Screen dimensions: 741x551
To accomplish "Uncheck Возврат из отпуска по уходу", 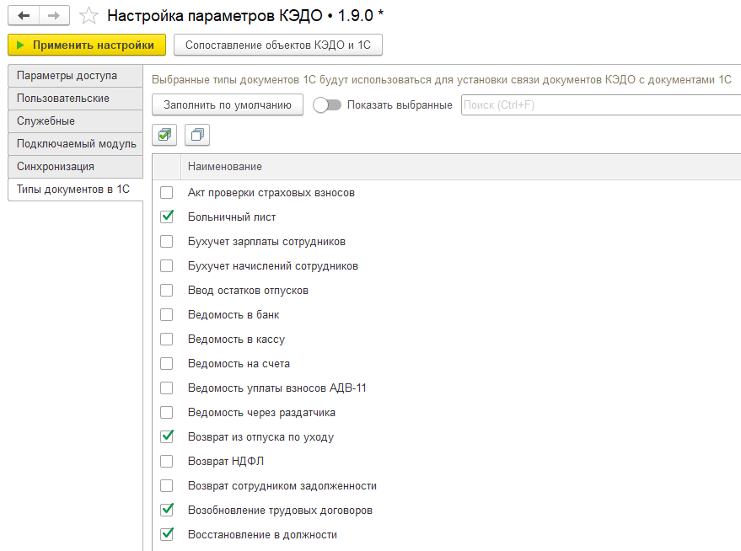I will (167, 436).
